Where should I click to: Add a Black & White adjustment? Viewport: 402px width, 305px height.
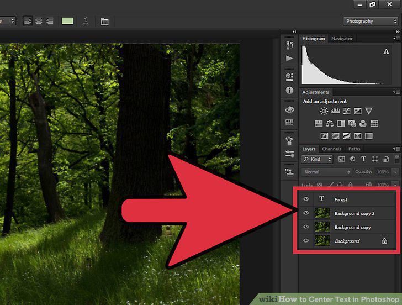341,124
